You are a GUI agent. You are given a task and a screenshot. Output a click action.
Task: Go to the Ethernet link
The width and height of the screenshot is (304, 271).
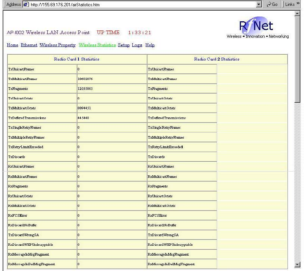(x=29, y=45)
